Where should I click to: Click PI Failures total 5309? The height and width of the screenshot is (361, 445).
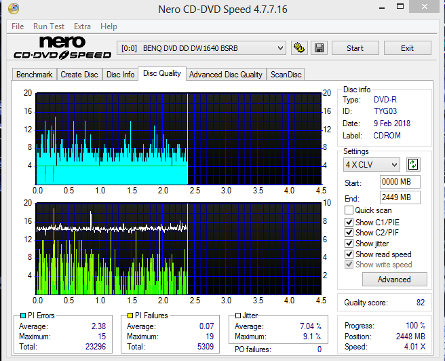(x=206, y=347)
